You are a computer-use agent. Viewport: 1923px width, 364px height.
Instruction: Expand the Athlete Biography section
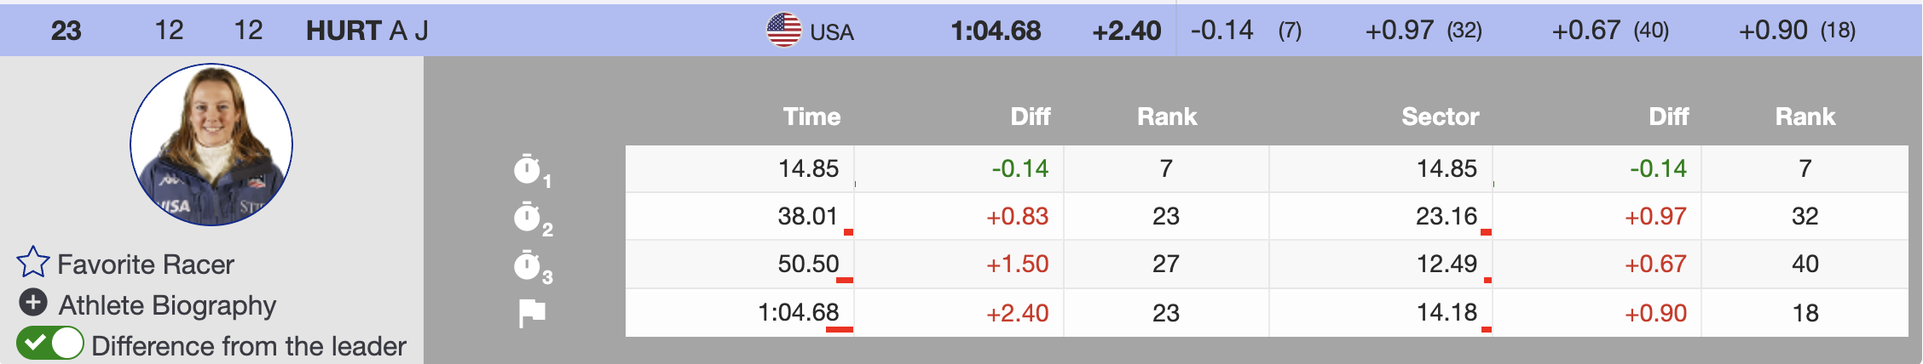pos(167,304)
